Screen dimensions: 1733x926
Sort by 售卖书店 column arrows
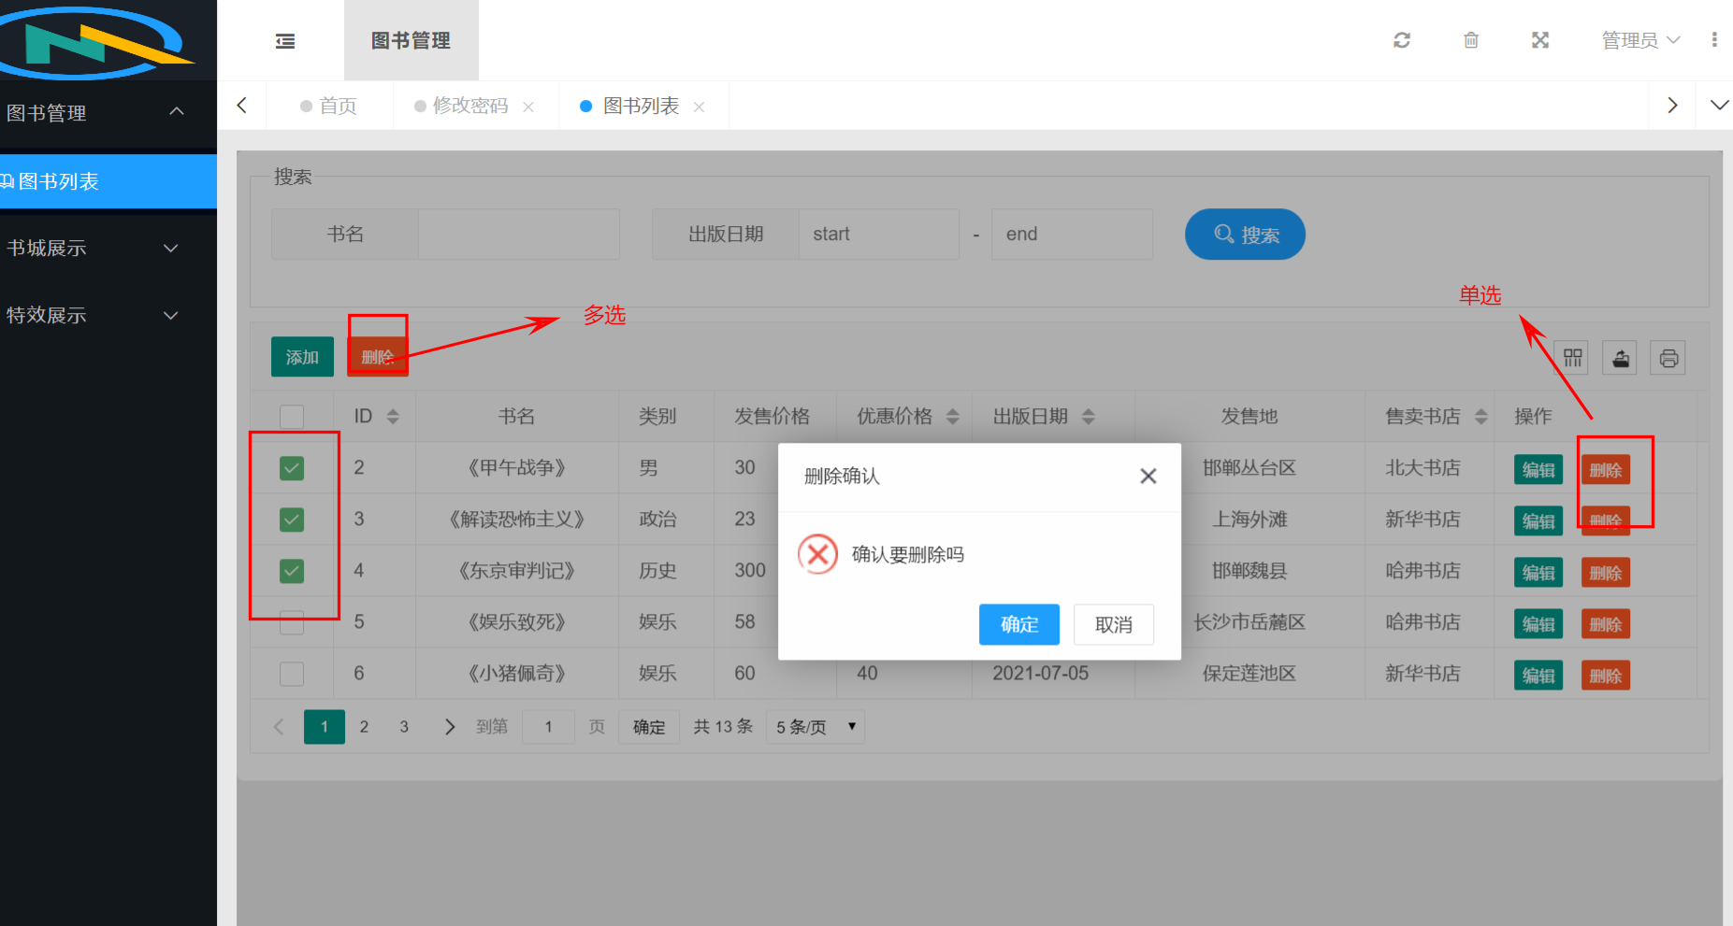click(1480, 417)
